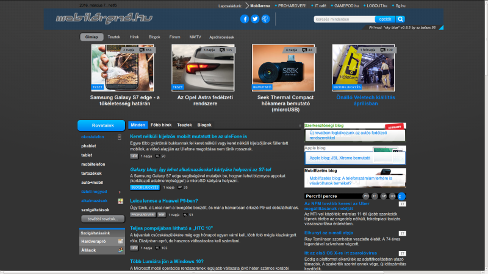Click the apps icon next to alkalmazások
Image resolution: width=488 pixels, height=274 pixels.
coord(120,201)
